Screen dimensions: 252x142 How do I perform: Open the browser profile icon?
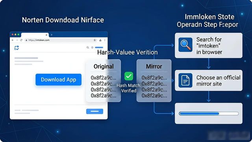coord(100,40)
